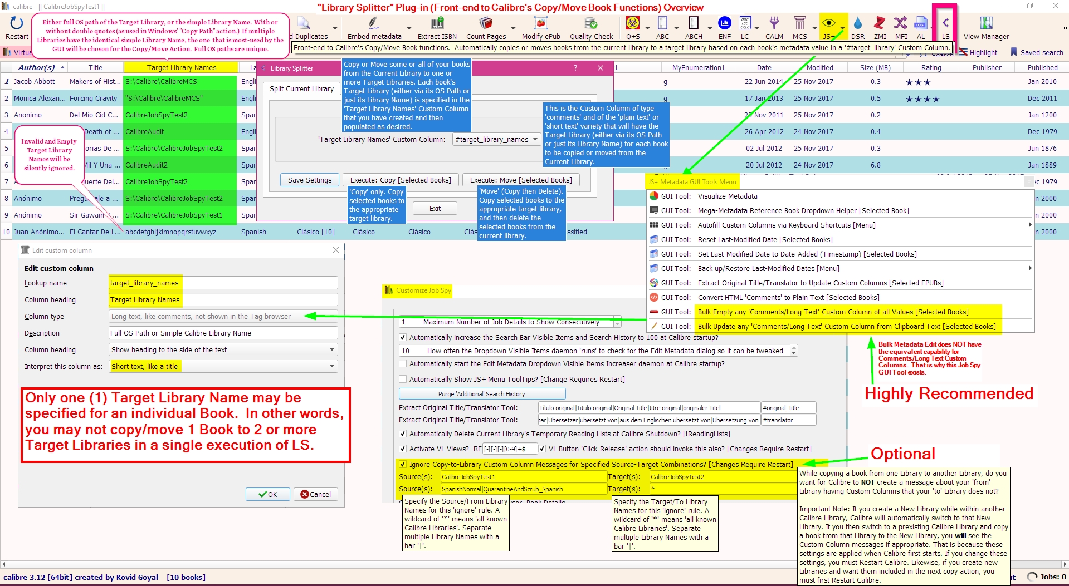This screenshot has width=1069, height=586.
Task: Click the Lookup name input field
Action: point(223,283)
